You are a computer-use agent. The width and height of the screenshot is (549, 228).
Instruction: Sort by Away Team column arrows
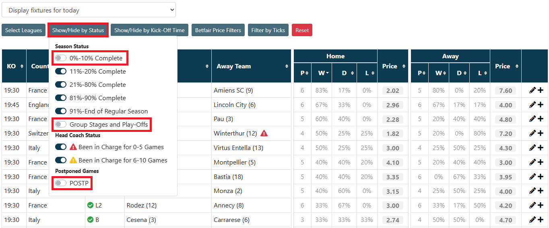(x=287, y=66)
